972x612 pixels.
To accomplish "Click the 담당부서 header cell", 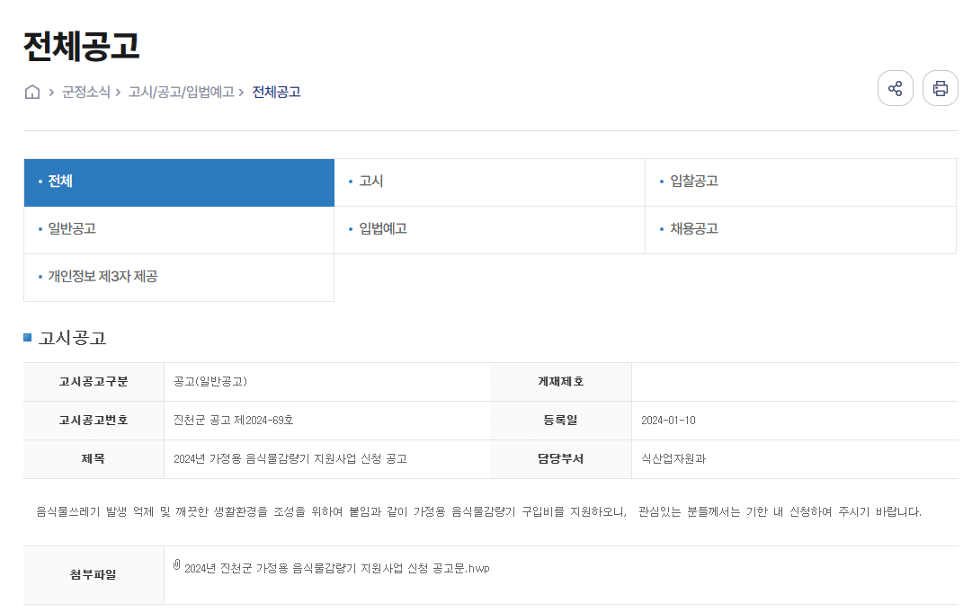I will tap(561, 459).
